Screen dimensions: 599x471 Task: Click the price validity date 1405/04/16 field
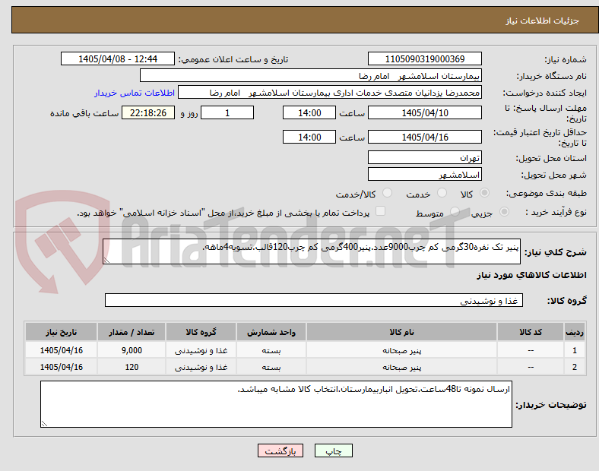424,137
